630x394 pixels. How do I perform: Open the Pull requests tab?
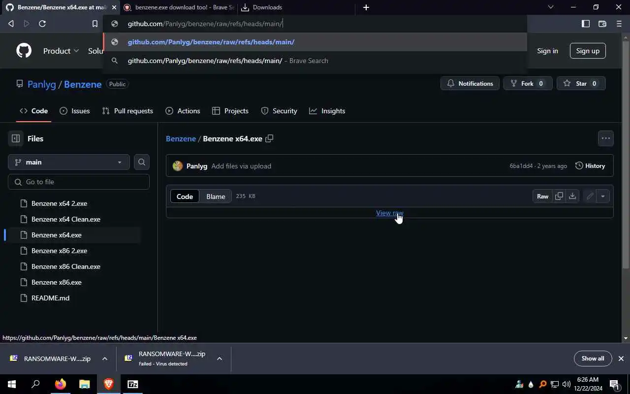pos(127,111)
